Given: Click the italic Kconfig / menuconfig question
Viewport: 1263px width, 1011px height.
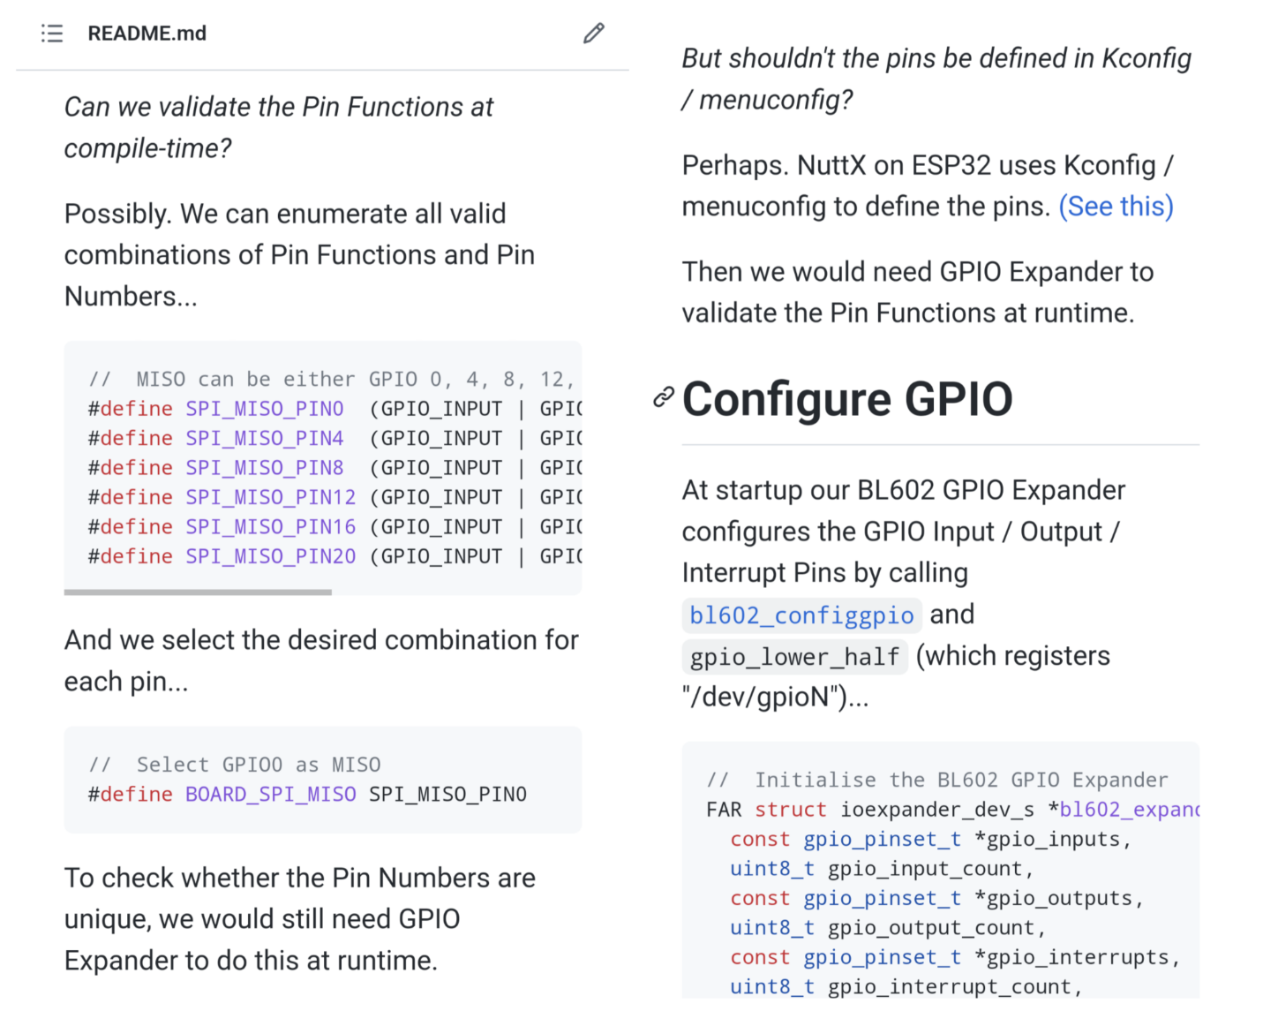Looking at the screenshot, I should tap(936, 79).
